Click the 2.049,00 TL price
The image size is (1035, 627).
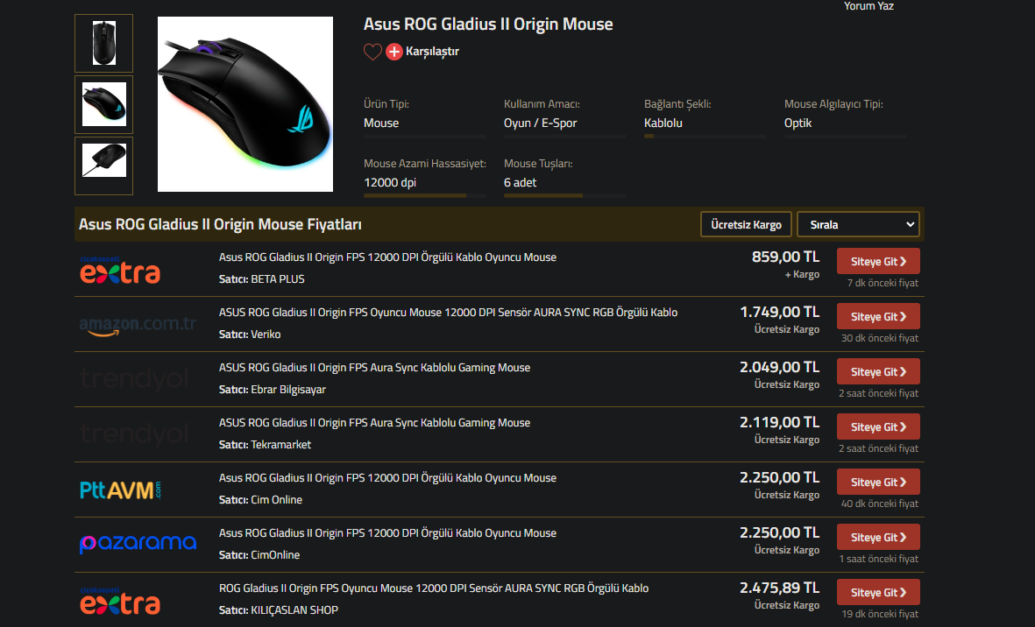pos(780,367)
